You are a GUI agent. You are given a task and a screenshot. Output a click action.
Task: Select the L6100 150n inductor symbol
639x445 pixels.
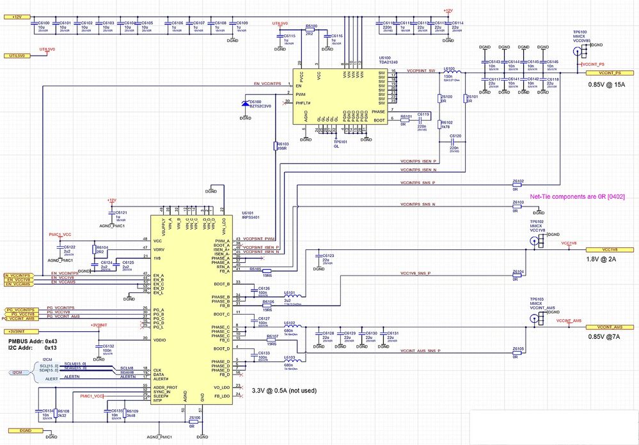[452, 72]
